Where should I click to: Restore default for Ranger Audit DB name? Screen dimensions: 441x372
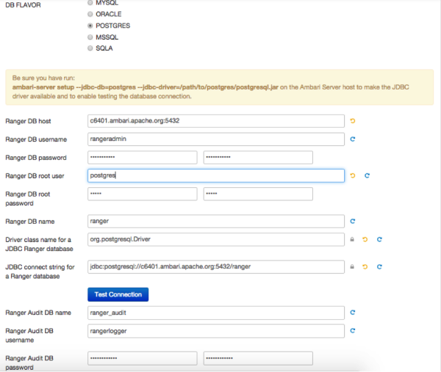[x=352, y=313]
